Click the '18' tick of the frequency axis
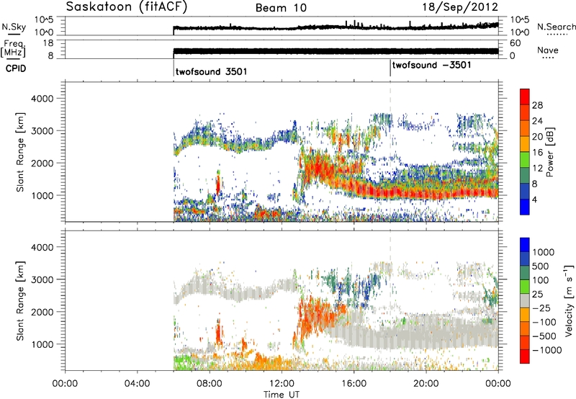This screenshot has height=399, width=576. pos(48,43)
